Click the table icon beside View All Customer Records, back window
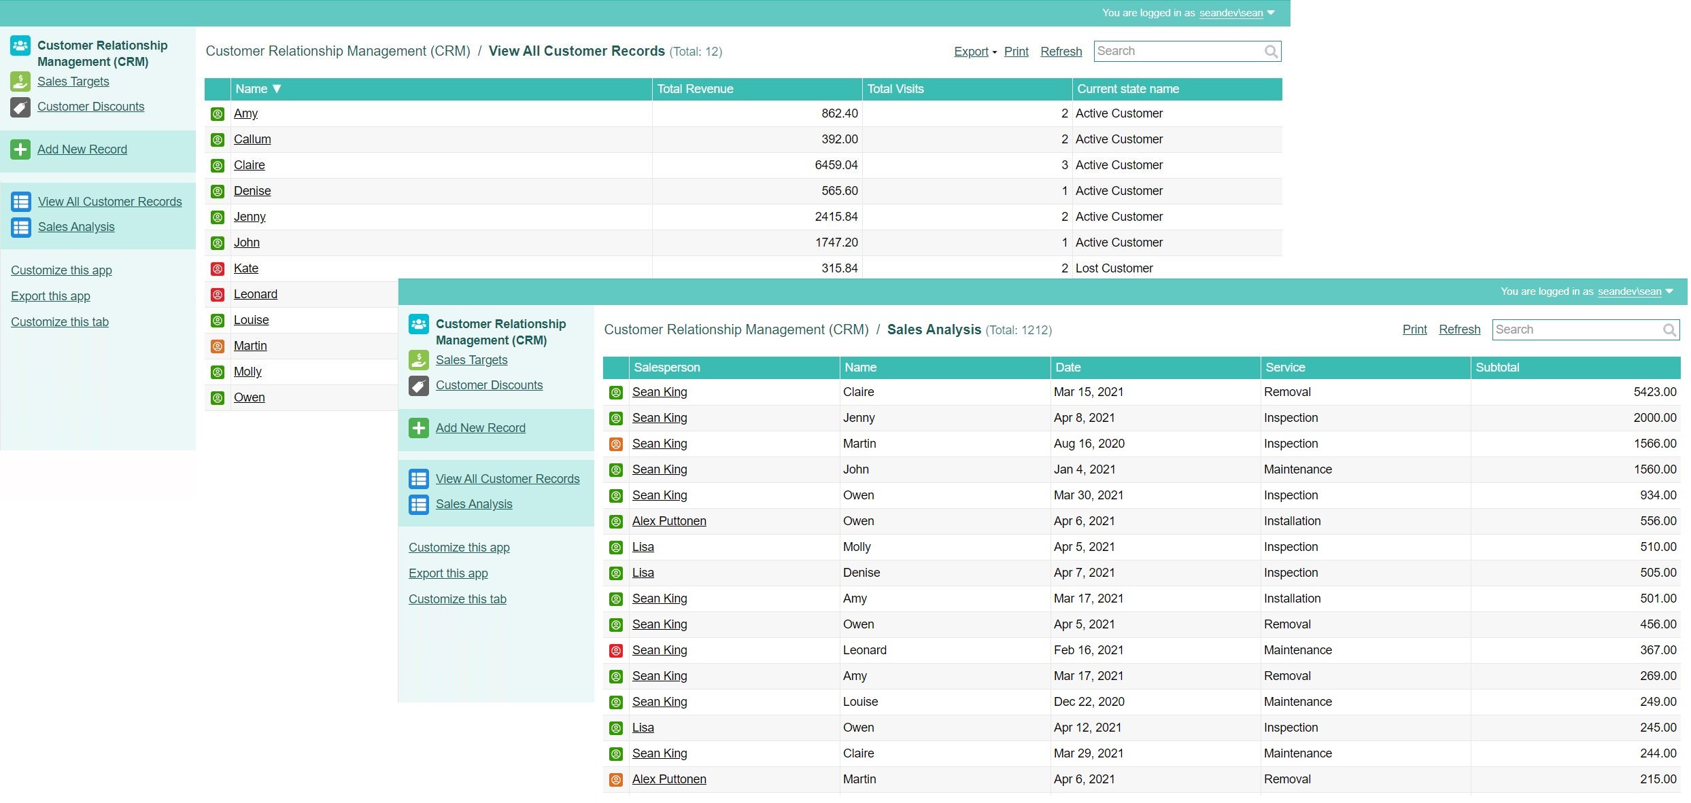This screenshot has height=803, width=1691. [21, 202]
